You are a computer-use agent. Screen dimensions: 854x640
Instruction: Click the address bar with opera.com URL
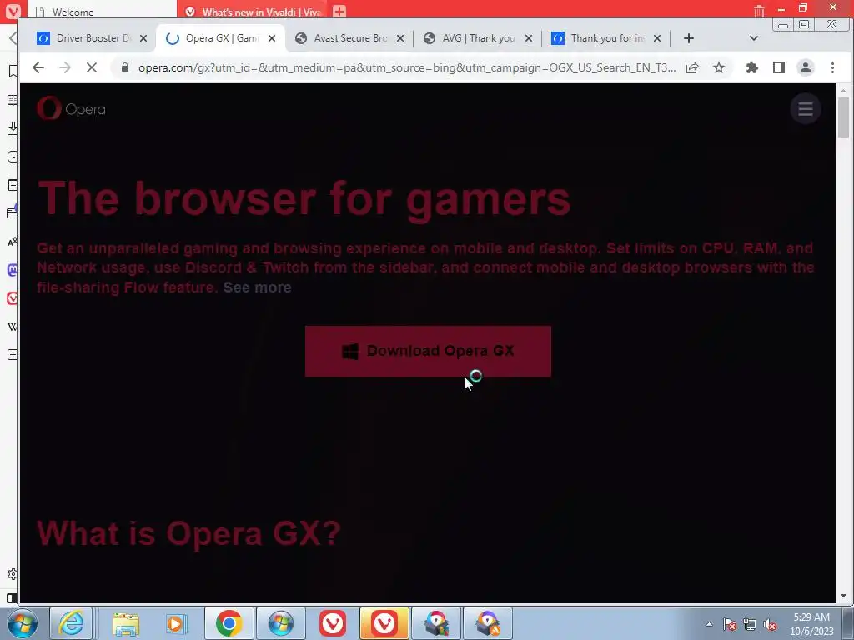406,67
